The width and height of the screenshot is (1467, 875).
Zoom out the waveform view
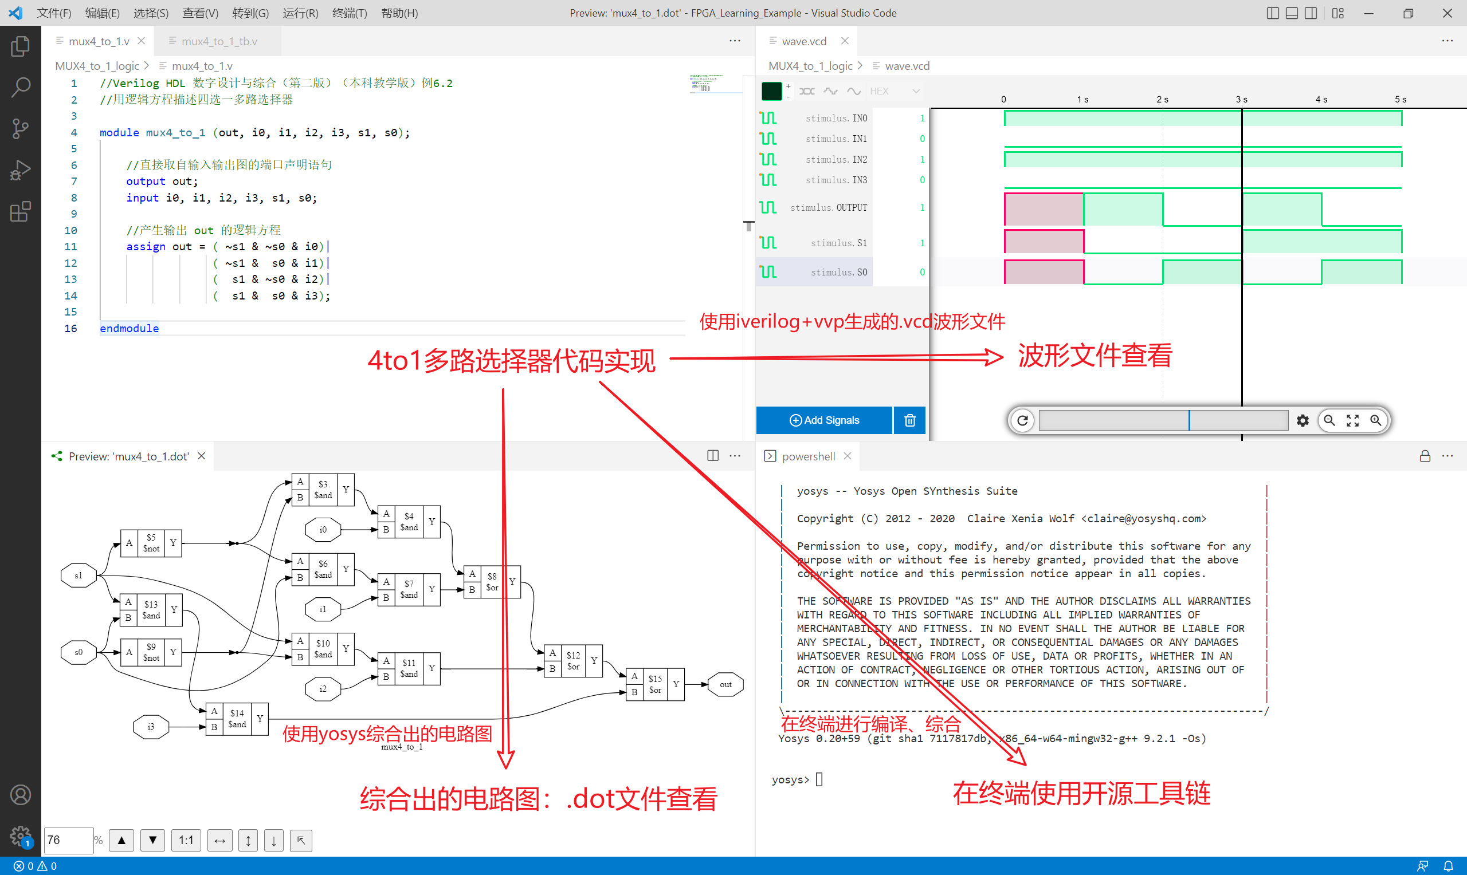pos(1329,420)
